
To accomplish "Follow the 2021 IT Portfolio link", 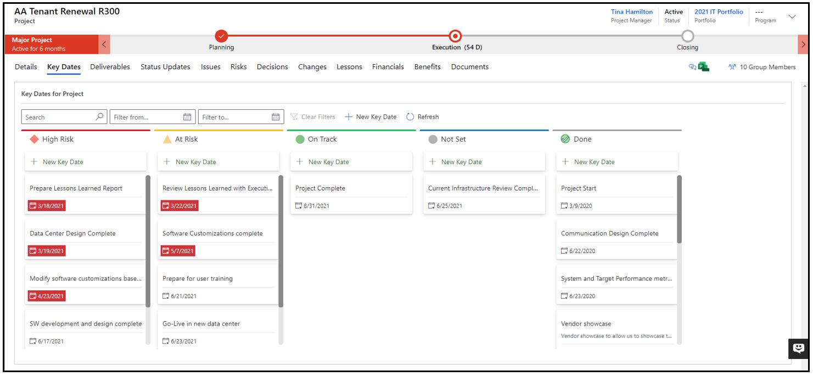I will (x=719, y=12).
